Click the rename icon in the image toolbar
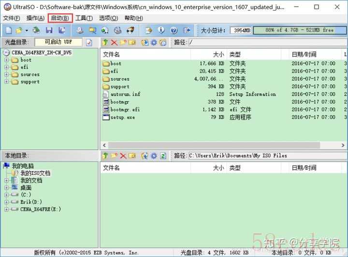This screenshot has width=348, height=257. coord(132,42)
